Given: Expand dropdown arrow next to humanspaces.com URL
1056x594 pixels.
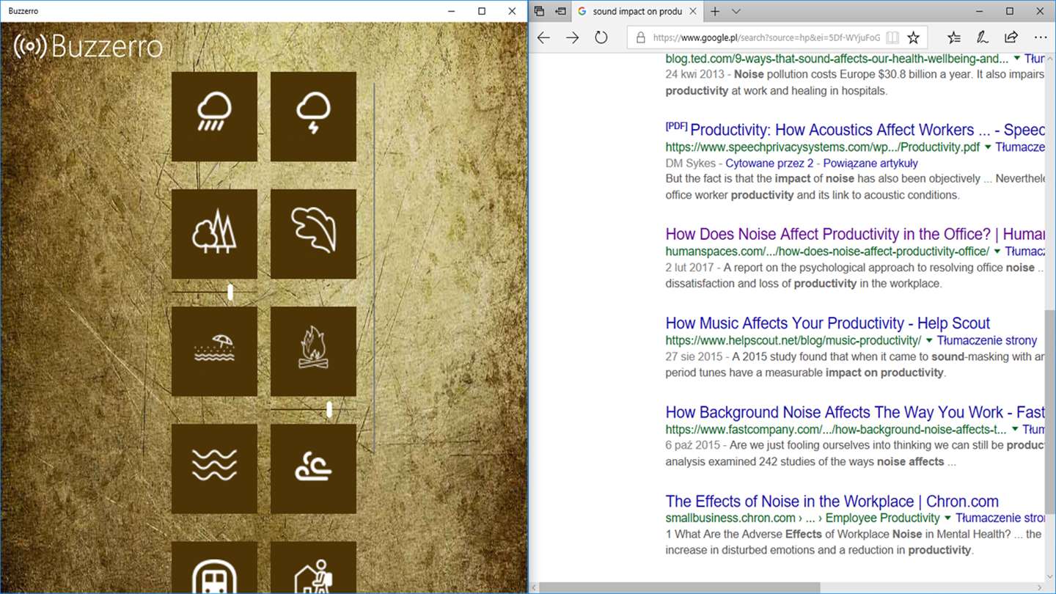Looking at the screenshot, I should [x=997, y=252].
